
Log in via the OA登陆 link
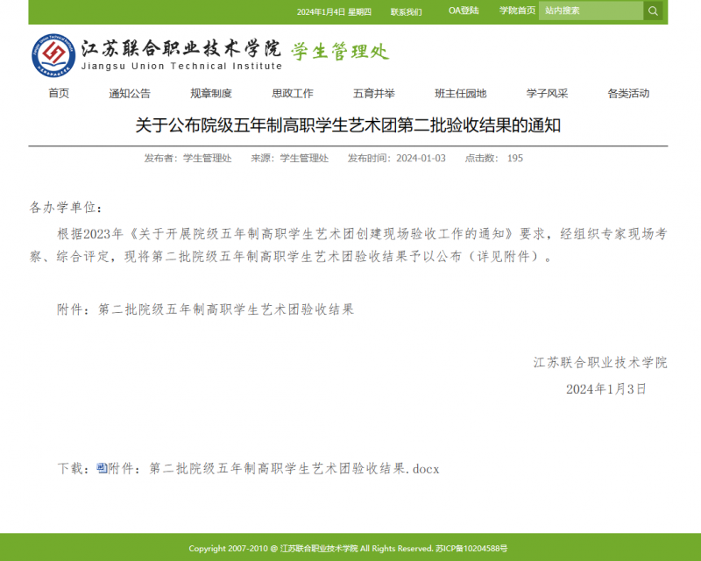(463, 11)
